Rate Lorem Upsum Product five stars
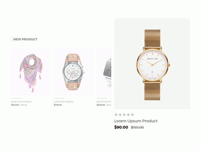 click(132, 115)
